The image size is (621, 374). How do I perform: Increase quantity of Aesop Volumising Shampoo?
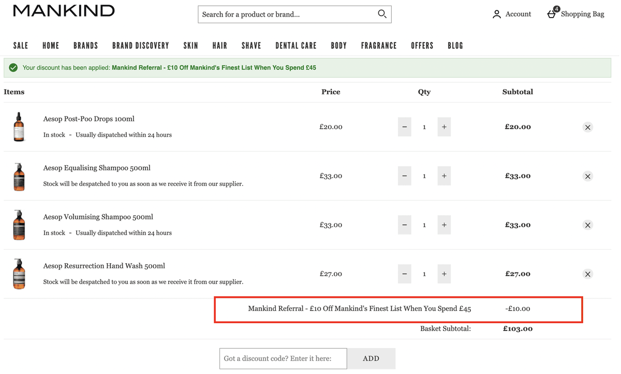[x=444, y=225]
